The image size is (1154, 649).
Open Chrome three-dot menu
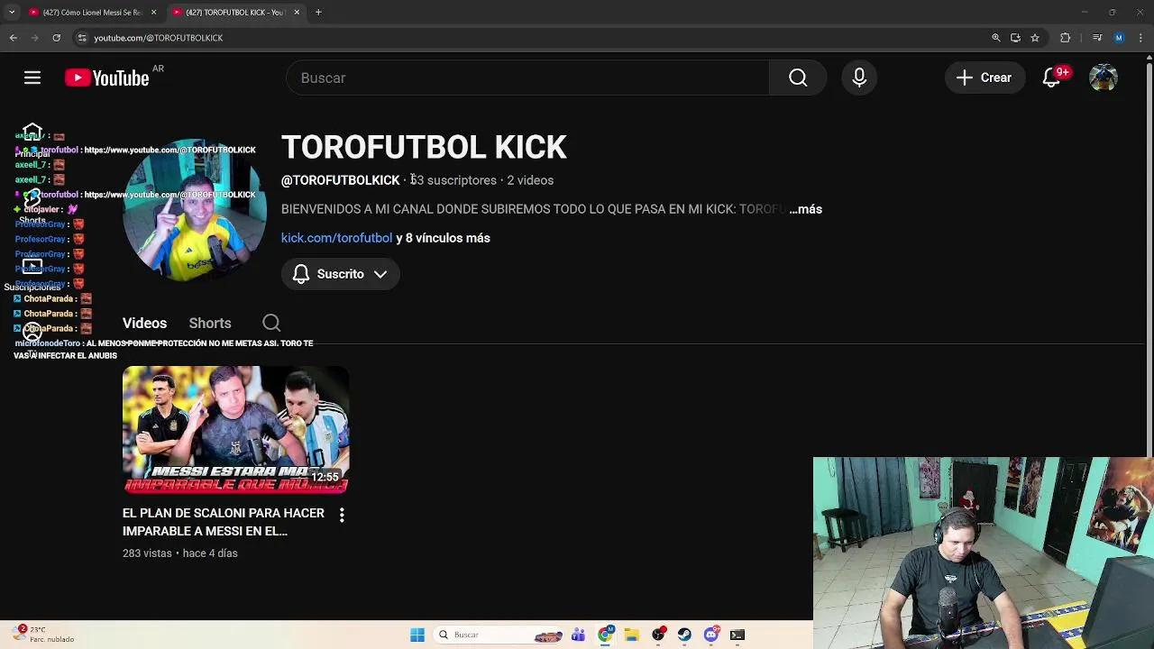pos(1139,38)
